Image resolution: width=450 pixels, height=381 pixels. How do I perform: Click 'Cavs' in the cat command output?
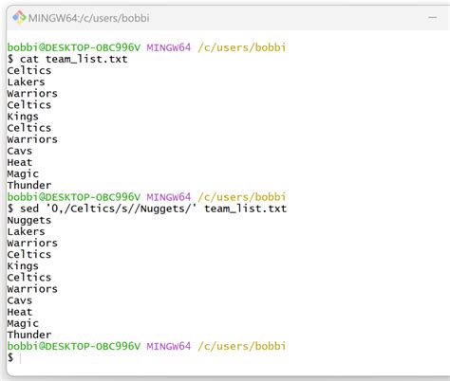[x=20, y=151]
